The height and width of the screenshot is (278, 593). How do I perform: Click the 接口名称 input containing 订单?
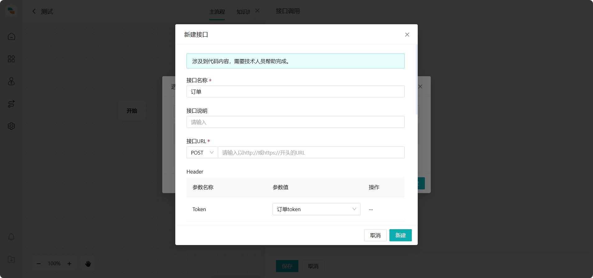pos(295,91)
